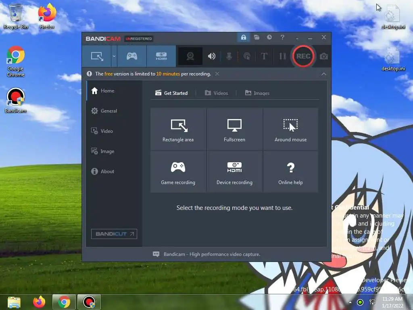This screenshot has width=413, height=310.
Task: Toggle the webcam overlay icon
Action: 190,56
